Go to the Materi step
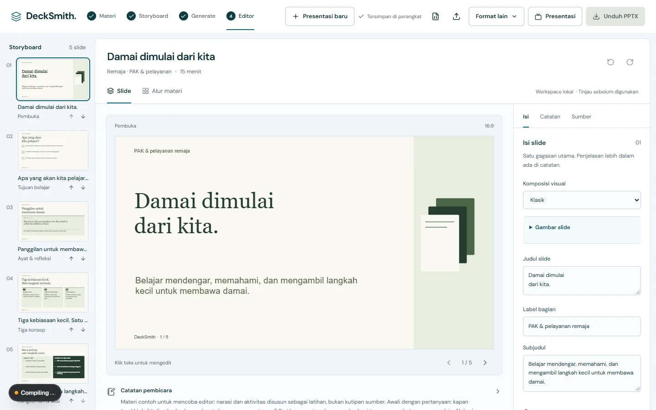Screen dimensions: 656x410 tap(102, 16)
